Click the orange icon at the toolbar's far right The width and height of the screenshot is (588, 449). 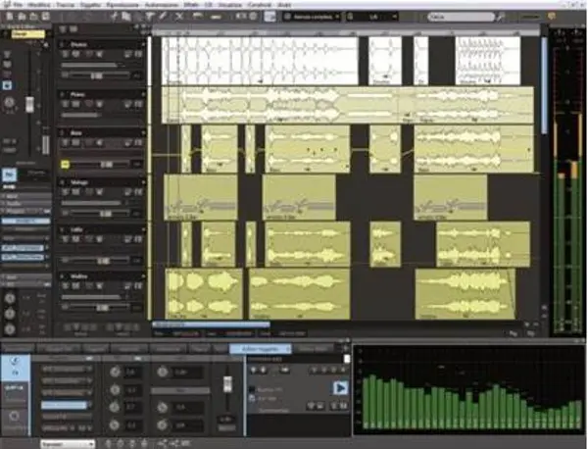coord(552,16)
